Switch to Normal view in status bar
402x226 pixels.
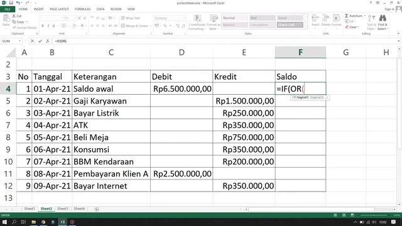coord(335,215)
